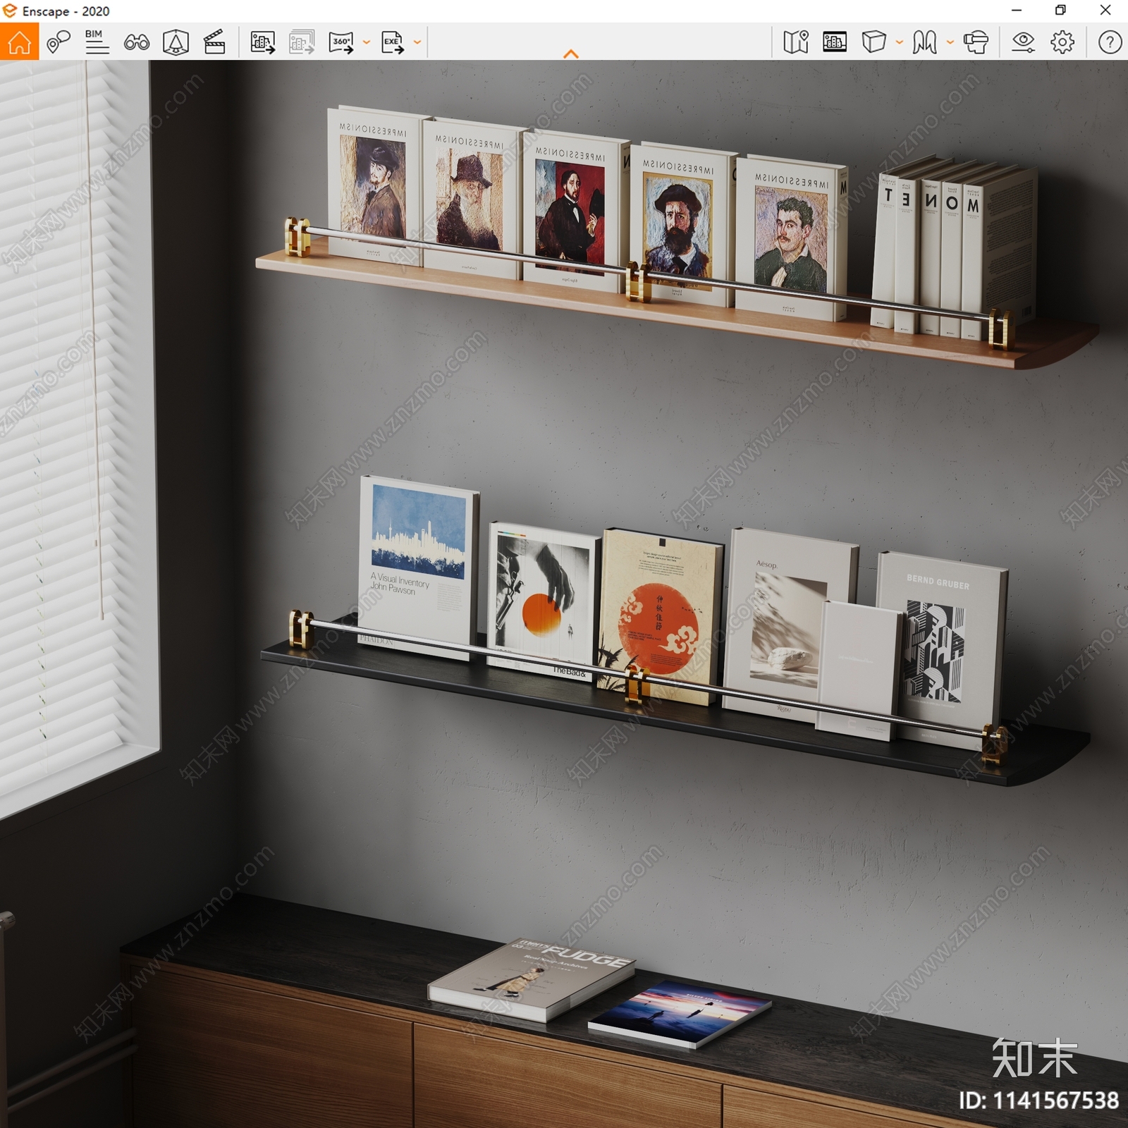Expand the 360° panorama dropdown arrow
Screen dimensions: 1128x1128
point(367,42)
